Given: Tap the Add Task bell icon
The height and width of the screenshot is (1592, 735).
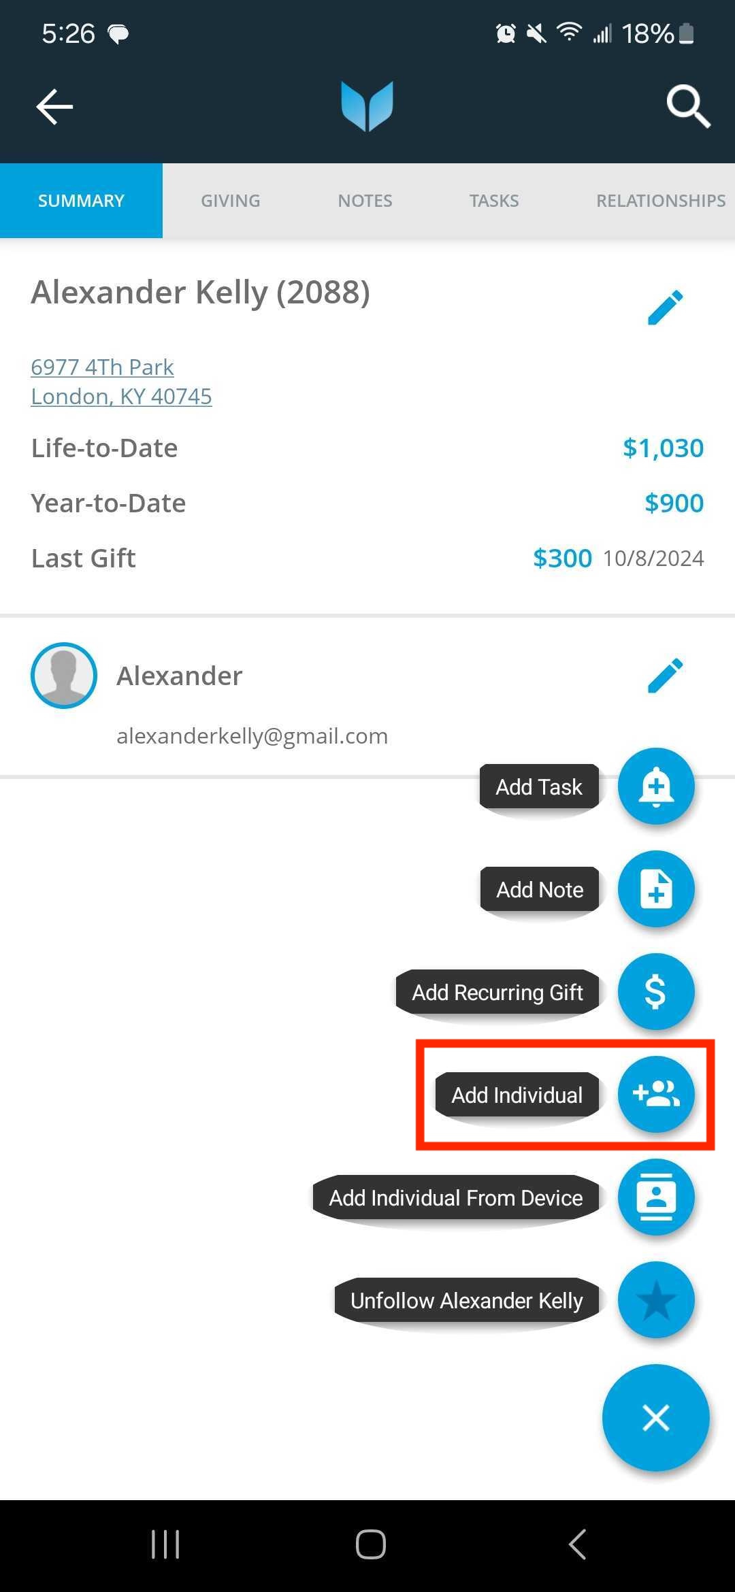Looking at the screenshot, I should tap(656, 786).
